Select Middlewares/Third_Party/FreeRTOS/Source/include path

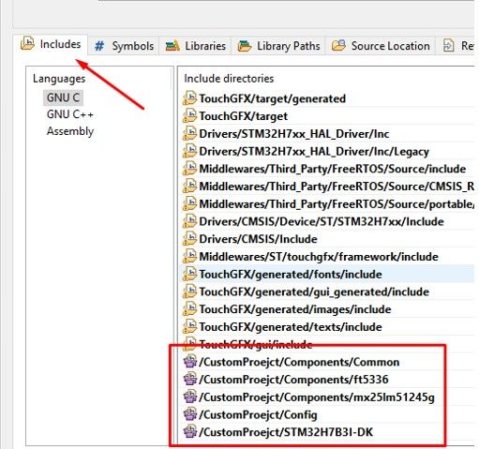pos(333,169)
